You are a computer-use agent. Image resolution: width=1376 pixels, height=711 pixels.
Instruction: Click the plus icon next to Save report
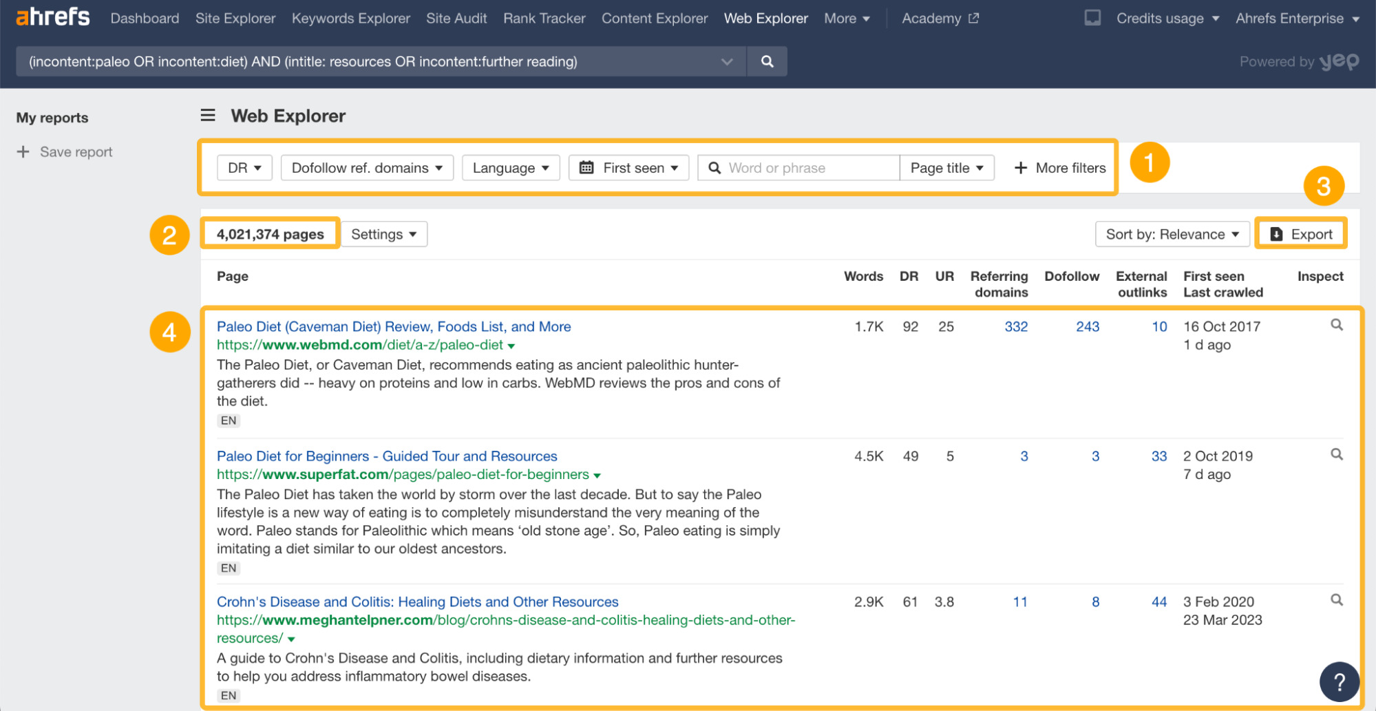pos(23,151)
